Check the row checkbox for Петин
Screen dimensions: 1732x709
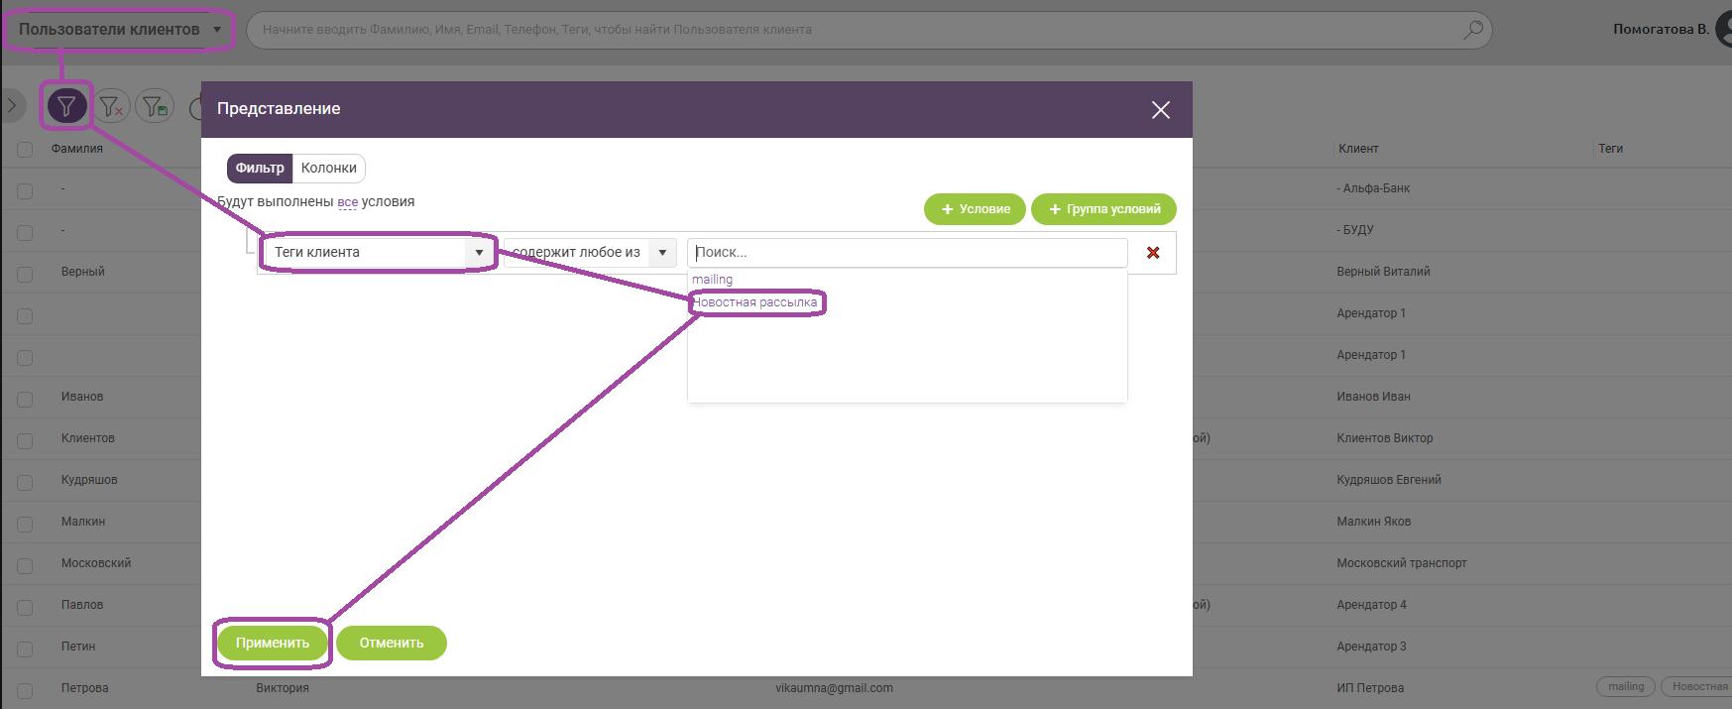coord(25,649)
